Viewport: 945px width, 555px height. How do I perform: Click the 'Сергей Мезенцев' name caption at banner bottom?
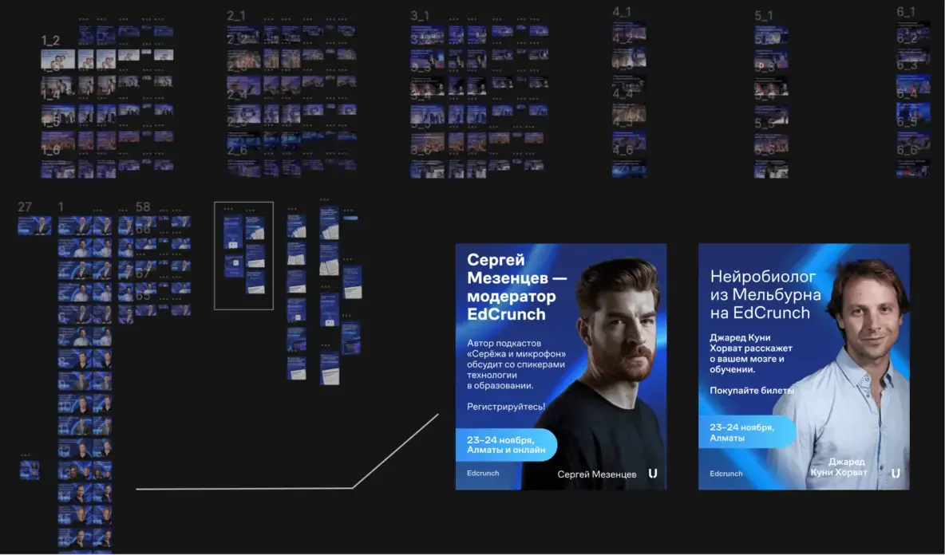[x=597, y=474]
